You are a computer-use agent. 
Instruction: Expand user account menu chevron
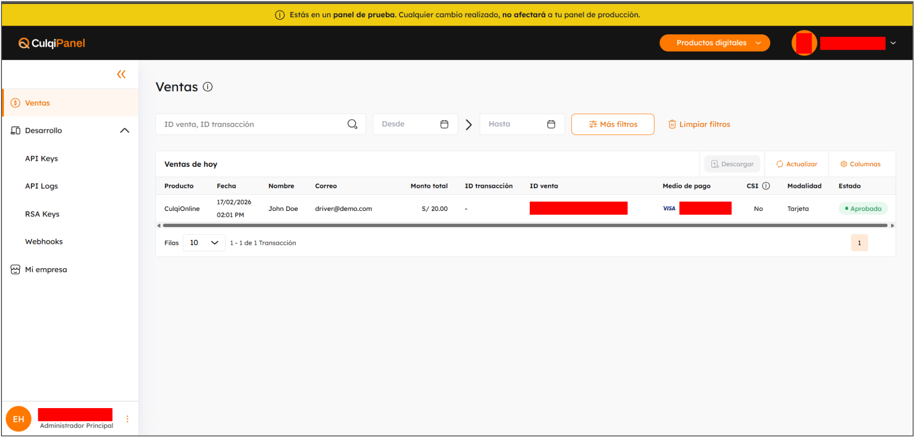893,43
